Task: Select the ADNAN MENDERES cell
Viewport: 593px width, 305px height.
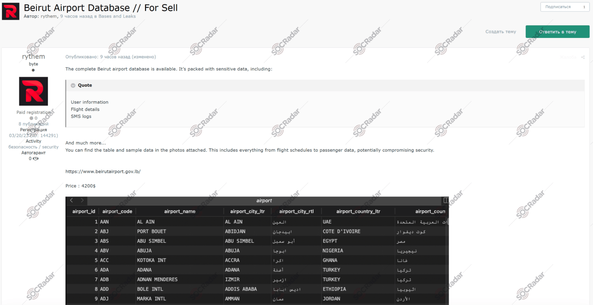Action: pos(180,279)
